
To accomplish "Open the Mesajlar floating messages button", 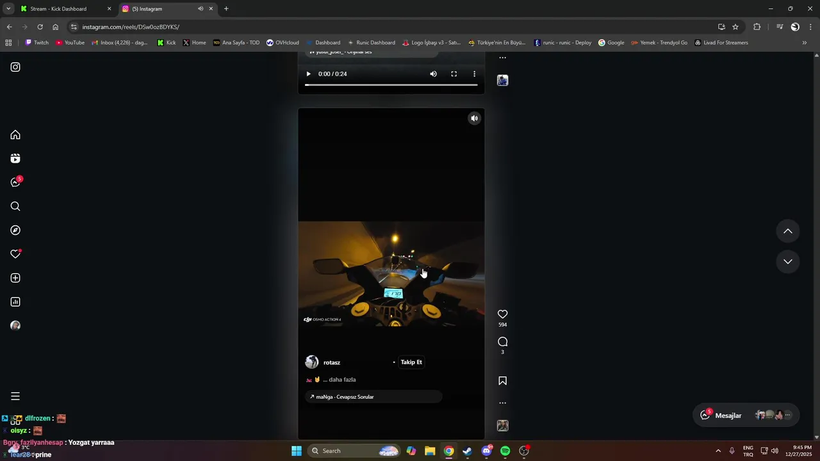I will pos(748,415).
